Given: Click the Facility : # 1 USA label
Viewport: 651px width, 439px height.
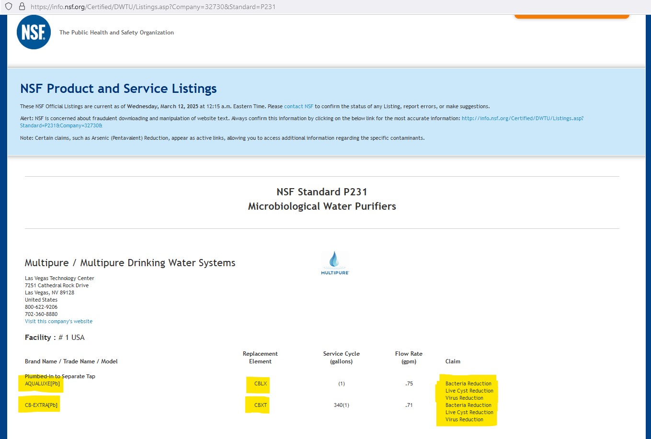Looking at the screenshot, I should point(55,338).
